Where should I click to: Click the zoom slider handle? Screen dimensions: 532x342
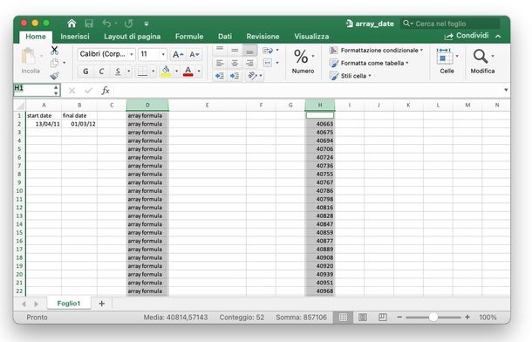pyautogui.click(x=433, y=318)
